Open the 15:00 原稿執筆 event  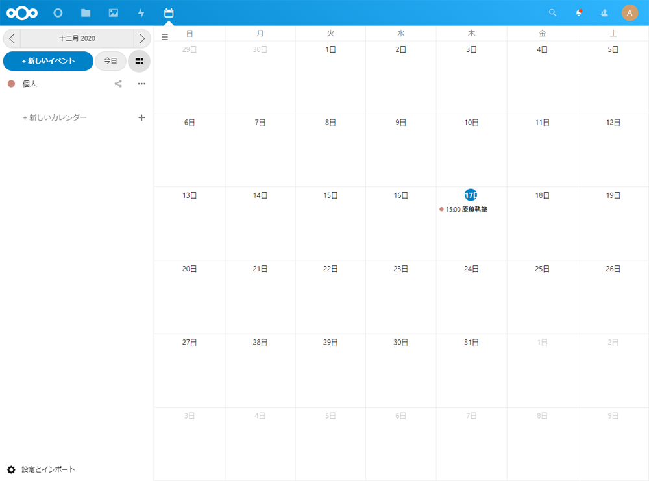pos(463,210)
